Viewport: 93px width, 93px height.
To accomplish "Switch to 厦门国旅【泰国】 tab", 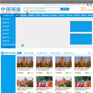I will click(x=29, y=53).
